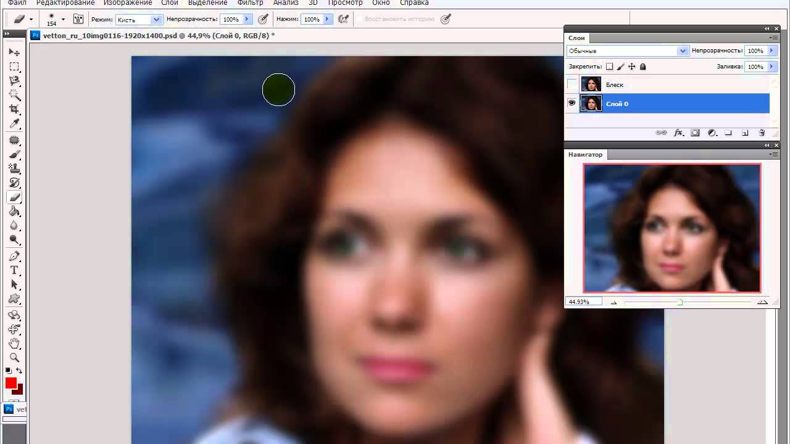Select the Dodge tool
The height and width of the screenshot is (444, 790).
(x=14, y=240)
